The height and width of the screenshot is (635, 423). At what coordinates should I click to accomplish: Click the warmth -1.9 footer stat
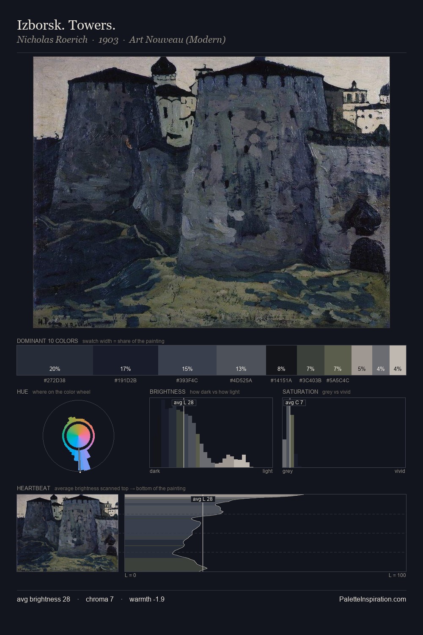(147, 599)
